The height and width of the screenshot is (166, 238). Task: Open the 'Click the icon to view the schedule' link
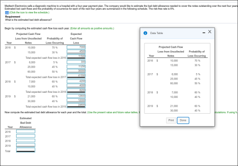[x=29, y=12]
